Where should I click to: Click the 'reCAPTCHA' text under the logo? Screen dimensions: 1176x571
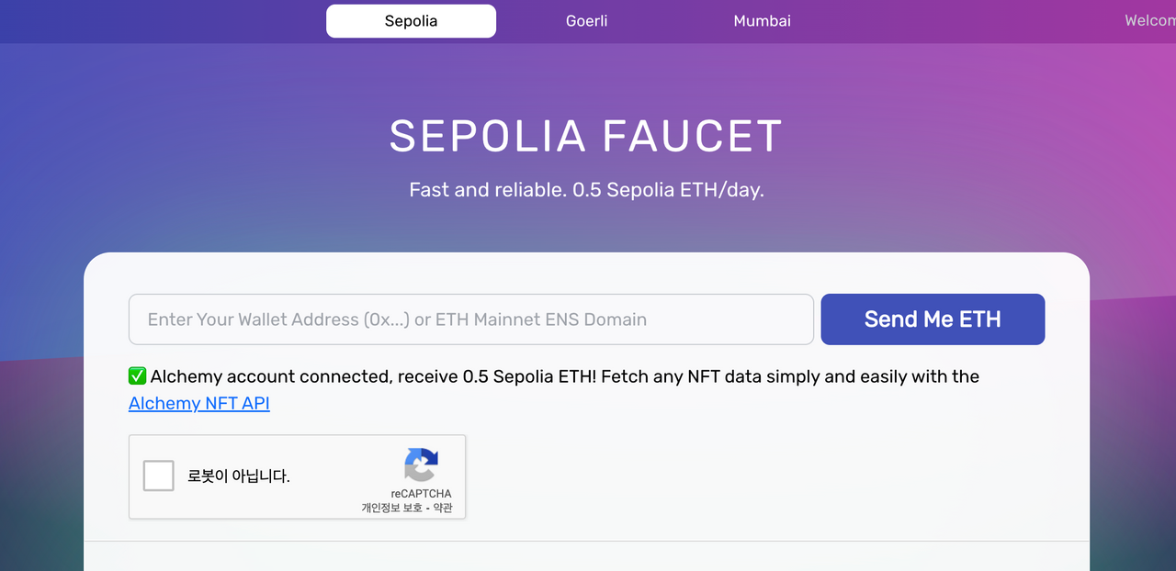point(421,494)
